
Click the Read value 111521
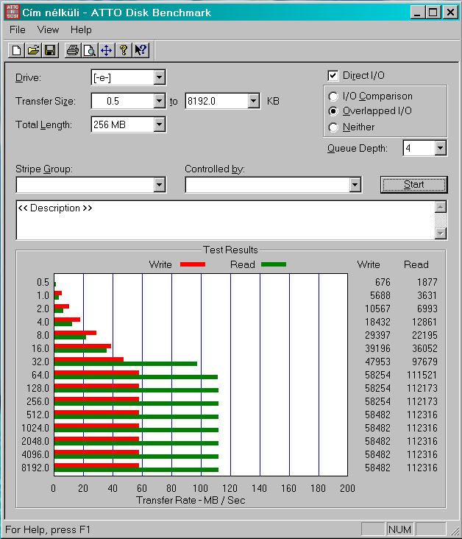(422, 375)
